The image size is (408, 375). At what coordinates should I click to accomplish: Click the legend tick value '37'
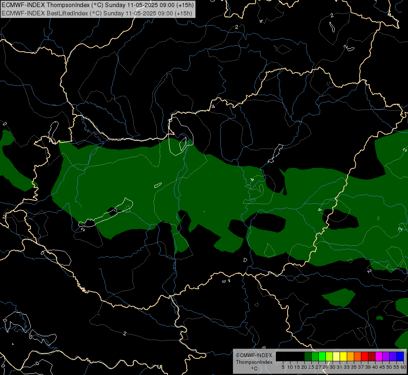pos(361,367)
